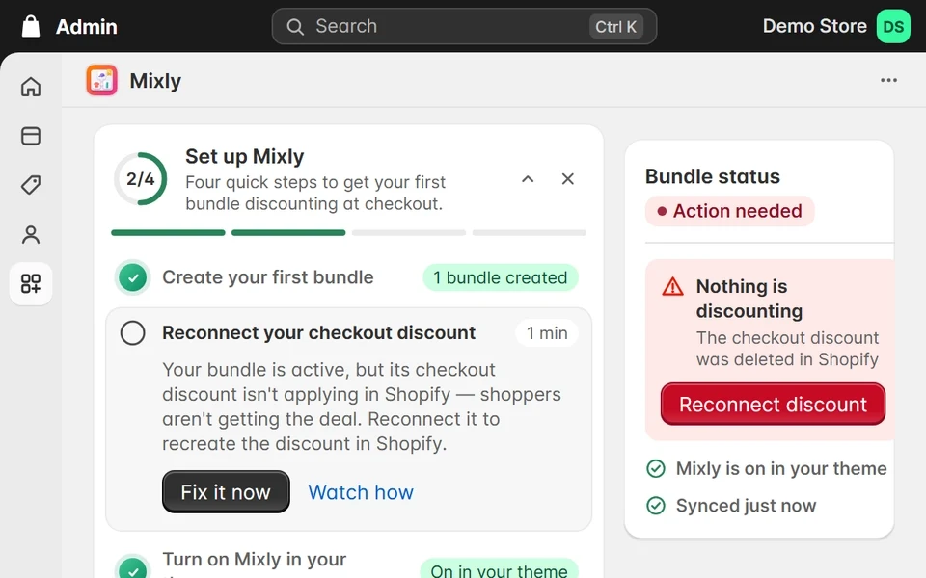This screenshot has height=578, width=926.
Task: Click the 2/4 progress ring
Action: point(141,179)
